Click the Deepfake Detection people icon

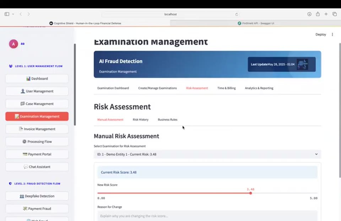coord(22,196)
